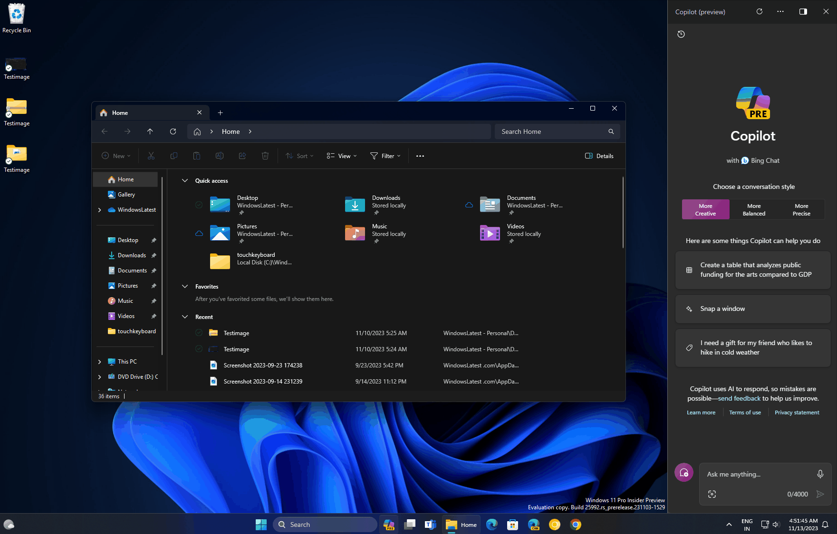This screenshot has width=837, height=534.
Task: Click the hiking gift suggestion card
Action: [753, 347]
